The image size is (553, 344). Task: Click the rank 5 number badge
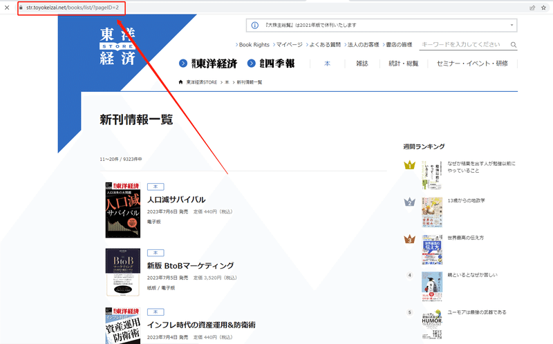(409, 312)
